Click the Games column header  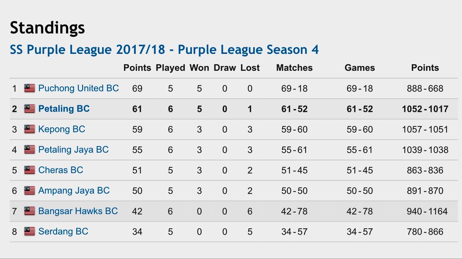click(360, 68)
